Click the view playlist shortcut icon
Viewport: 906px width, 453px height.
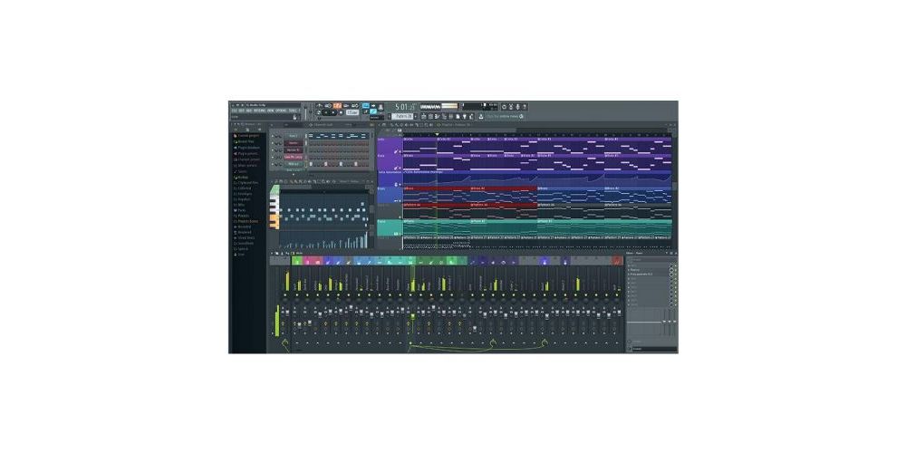(424, 117)
